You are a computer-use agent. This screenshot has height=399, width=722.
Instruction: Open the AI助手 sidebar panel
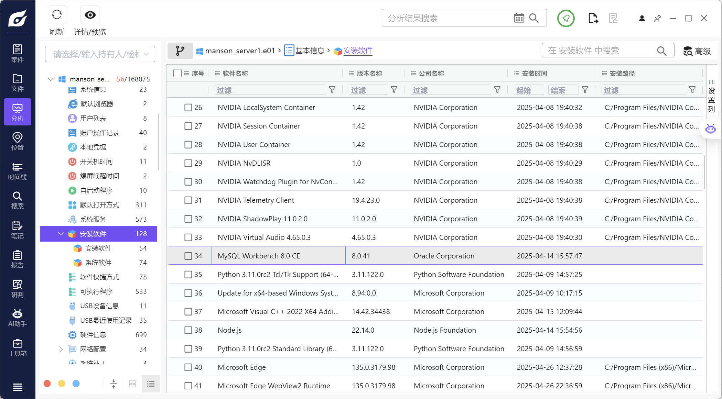pyautogui.click(x=17, y=318)
